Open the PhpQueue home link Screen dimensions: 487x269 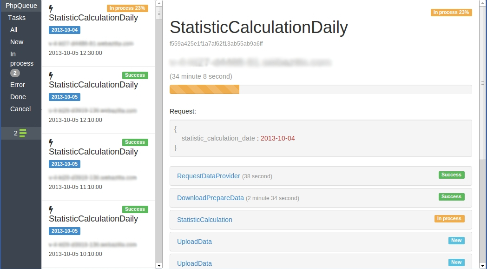(x=21, y=6)
